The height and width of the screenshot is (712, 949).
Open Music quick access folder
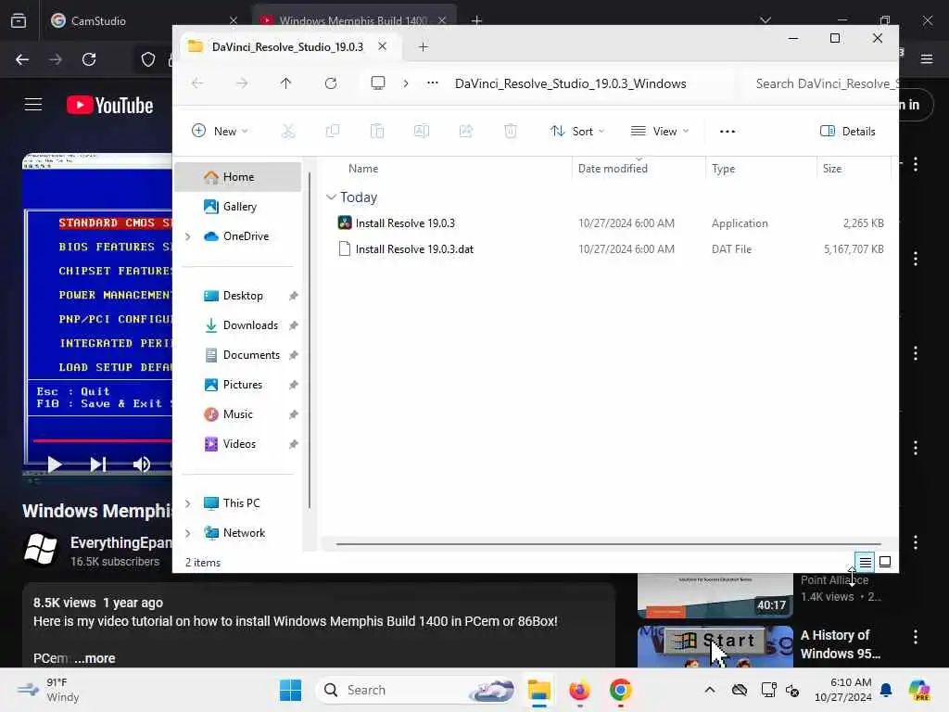pyautogui.click(x=238, y=414)
